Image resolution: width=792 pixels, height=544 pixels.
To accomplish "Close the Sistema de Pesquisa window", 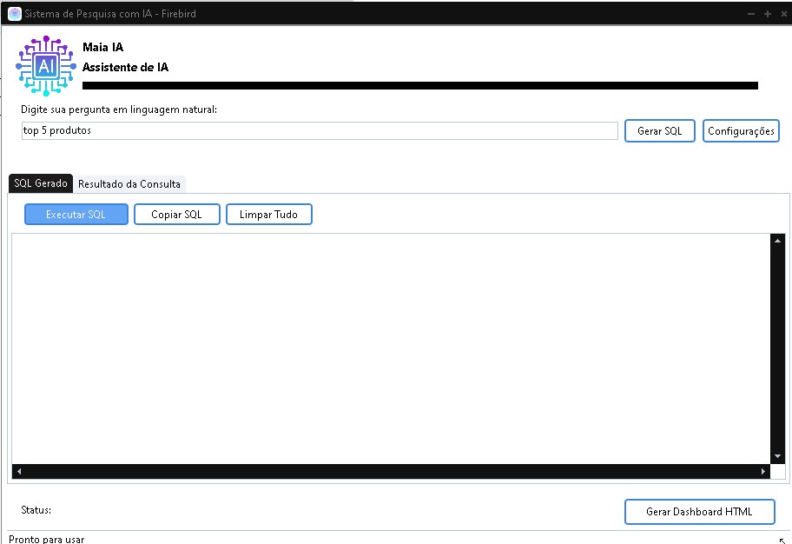I will point(784,14).
